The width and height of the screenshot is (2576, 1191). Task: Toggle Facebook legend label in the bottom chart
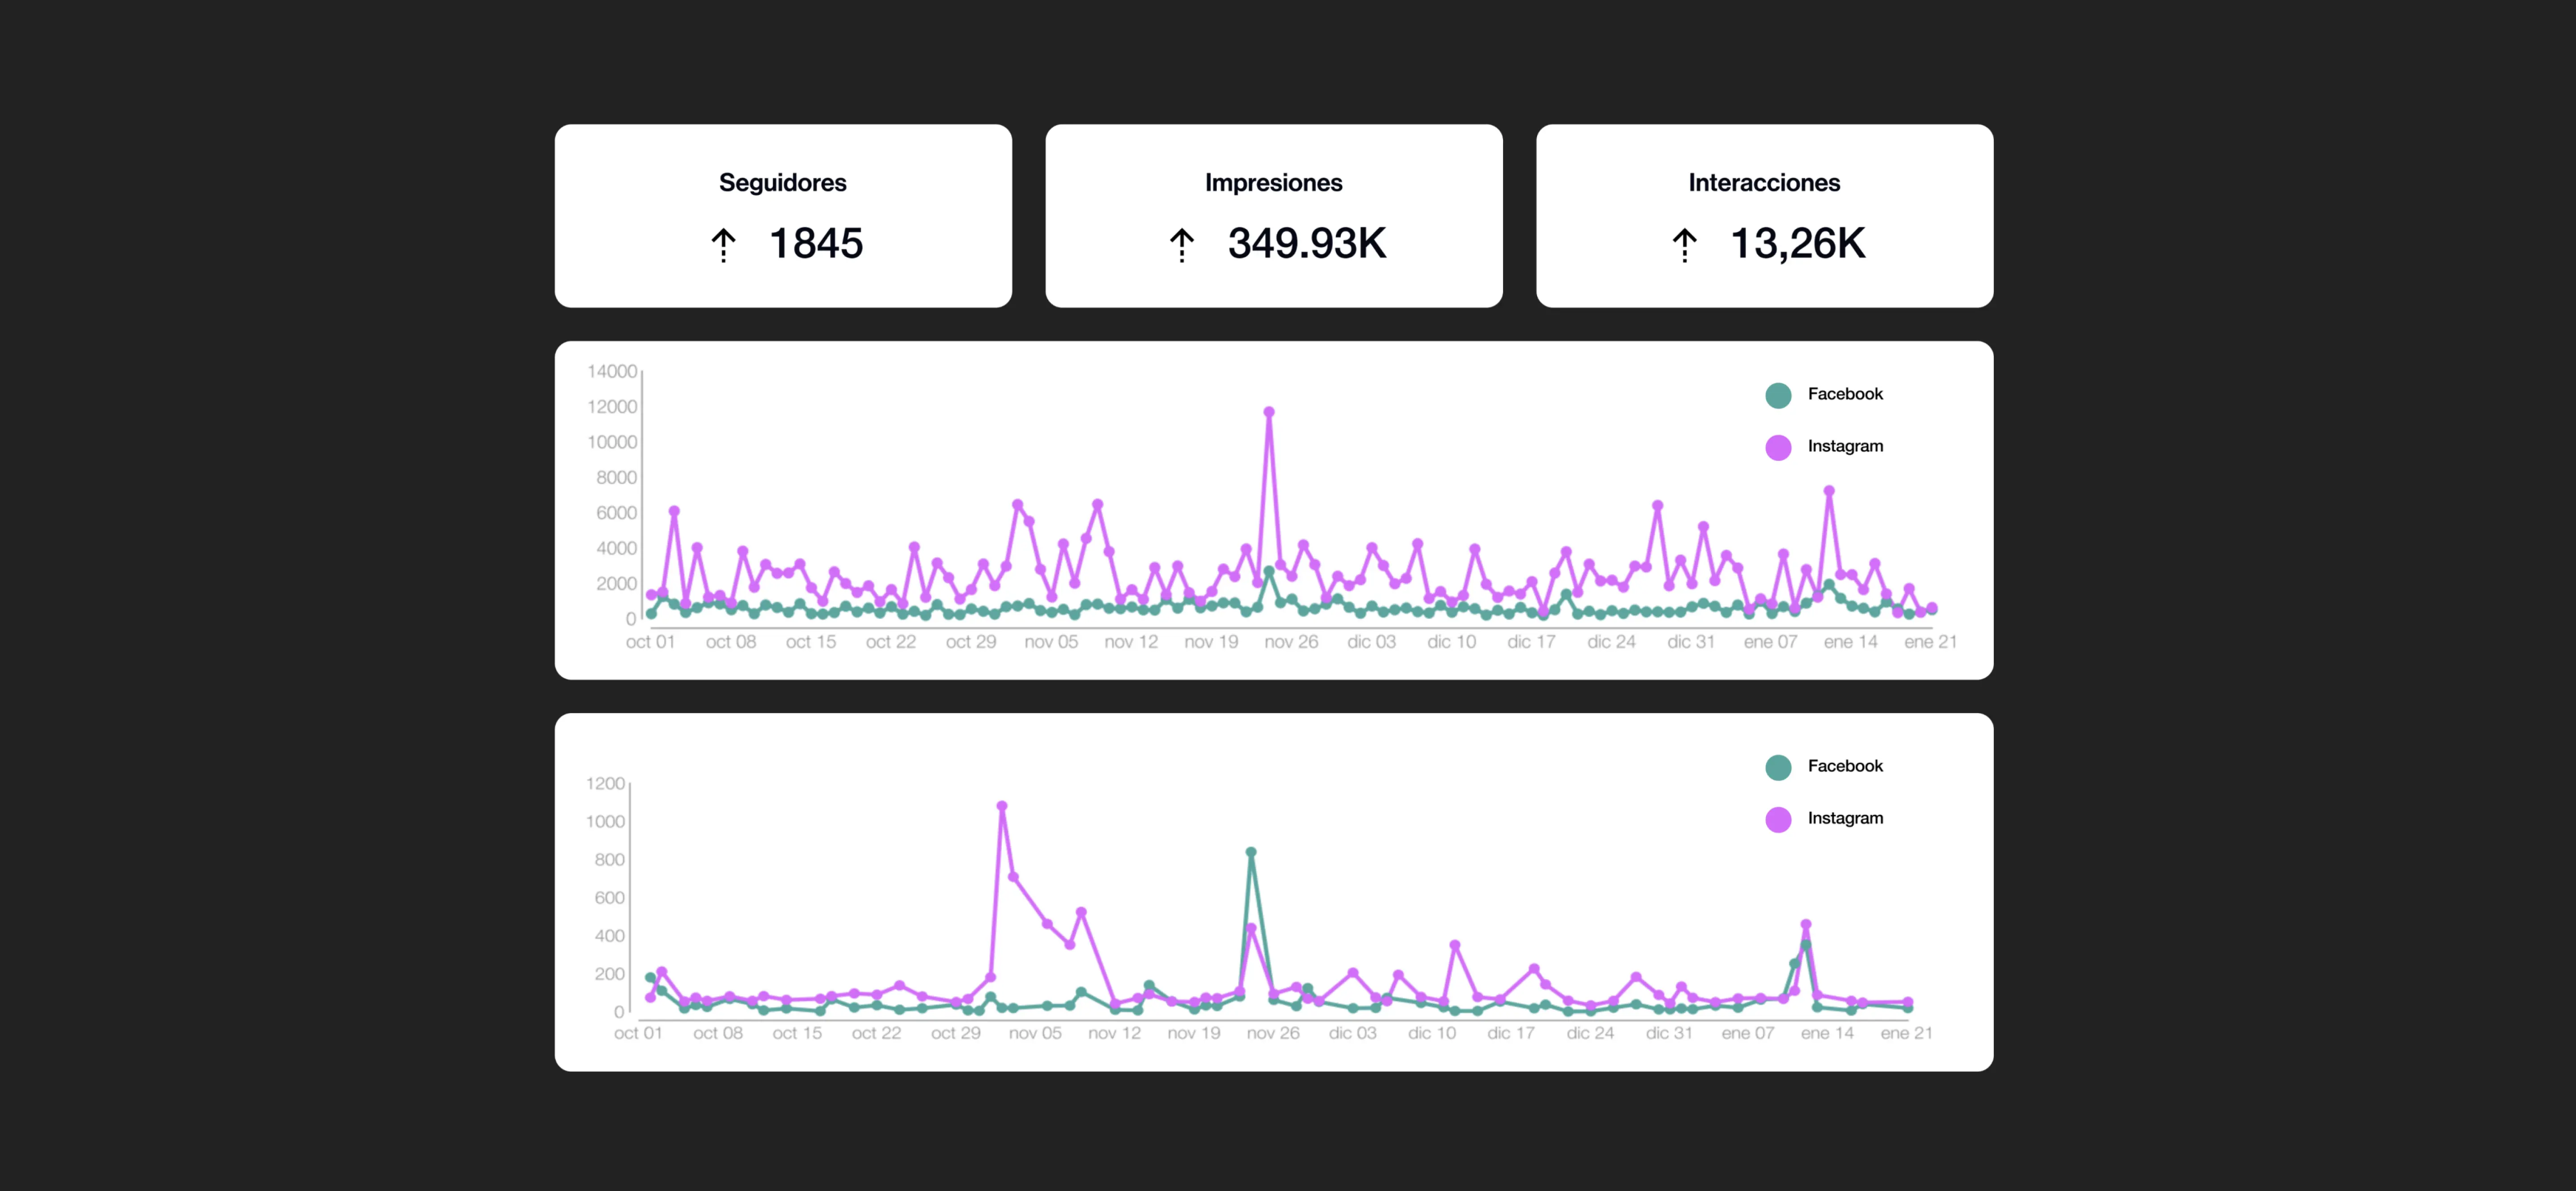[x=1845, y=766]
